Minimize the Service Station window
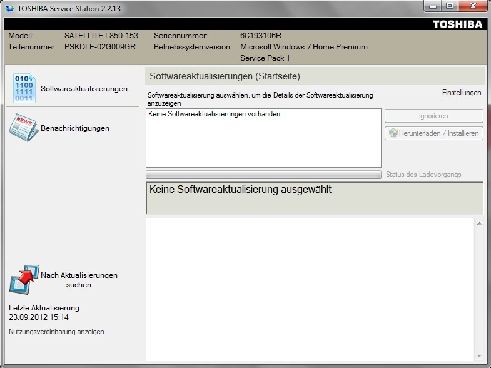Image resolution: width=491 pixels, height=368 pixels. pos(433,6)
